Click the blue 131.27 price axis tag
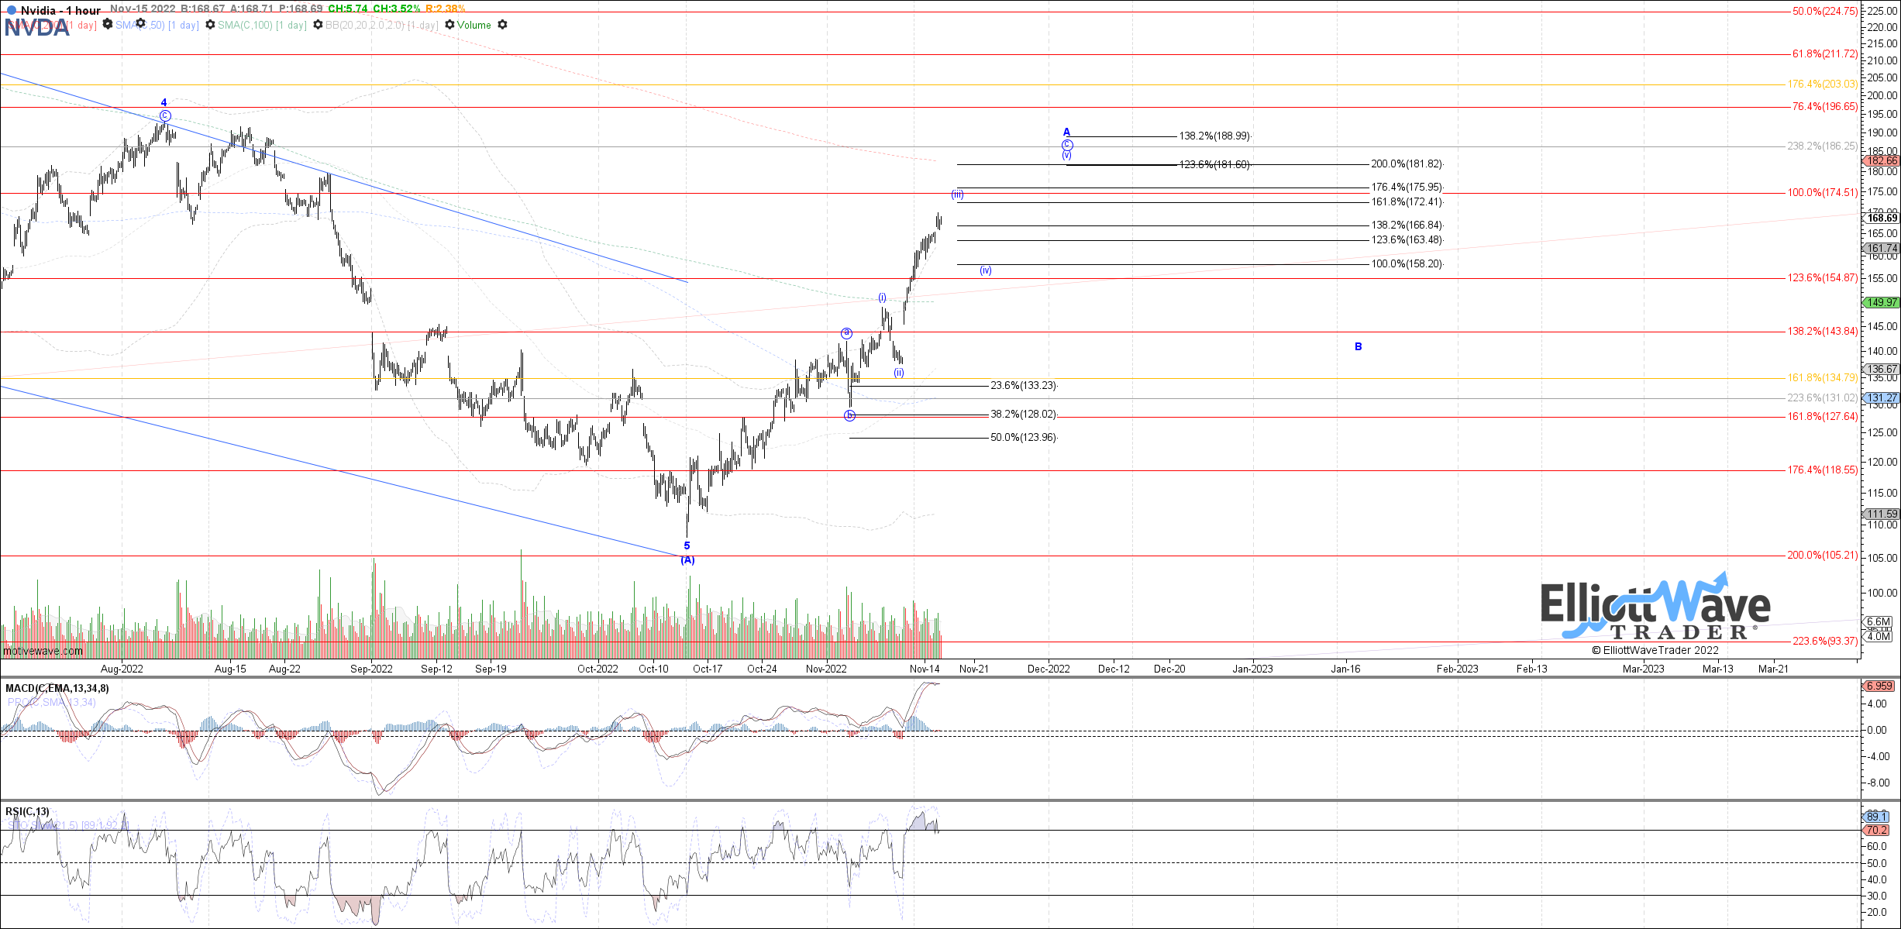1901x929 pixels. pyautogui.click(x=1882, y=397)
